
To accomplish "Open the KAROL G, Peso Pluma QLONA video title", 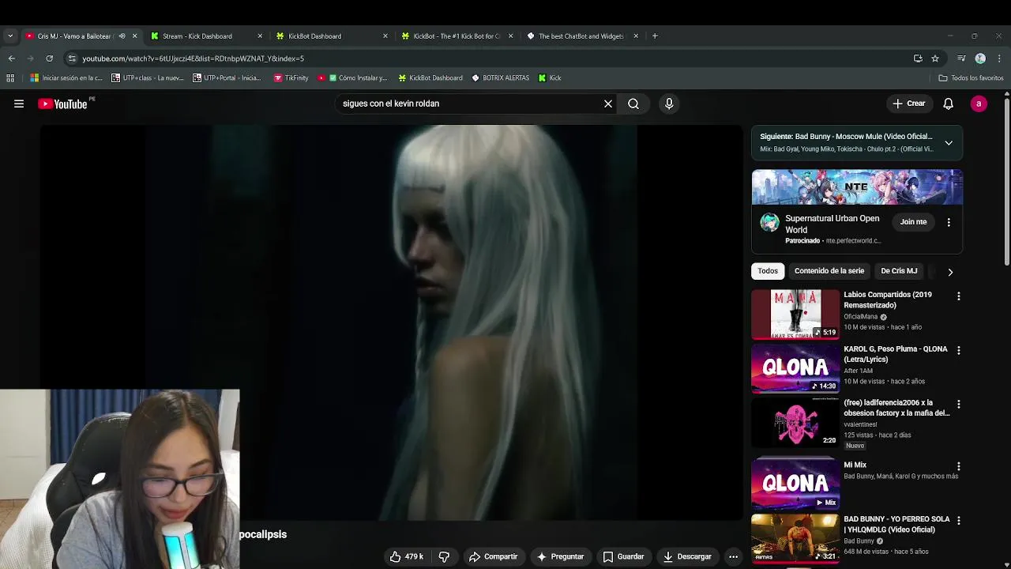I will coord(895,354).
